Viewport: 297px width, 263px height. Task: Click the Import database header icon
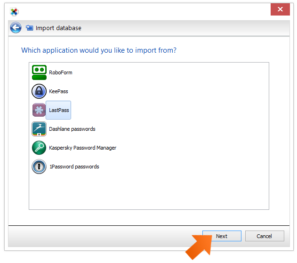click(29, 28)
